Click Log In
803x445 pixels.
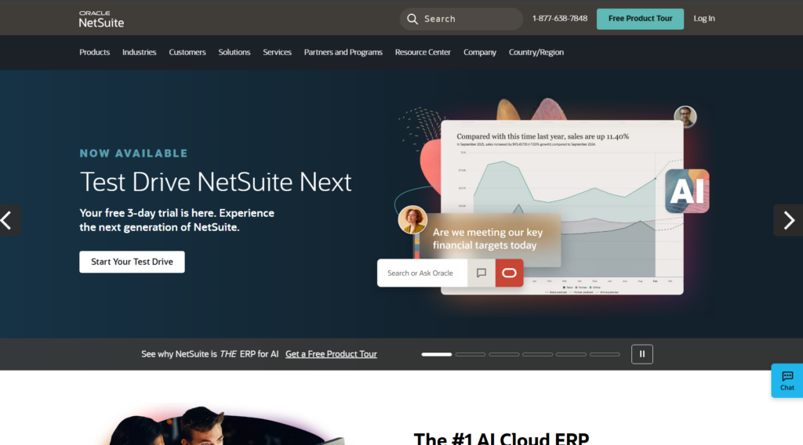point(703,19)
